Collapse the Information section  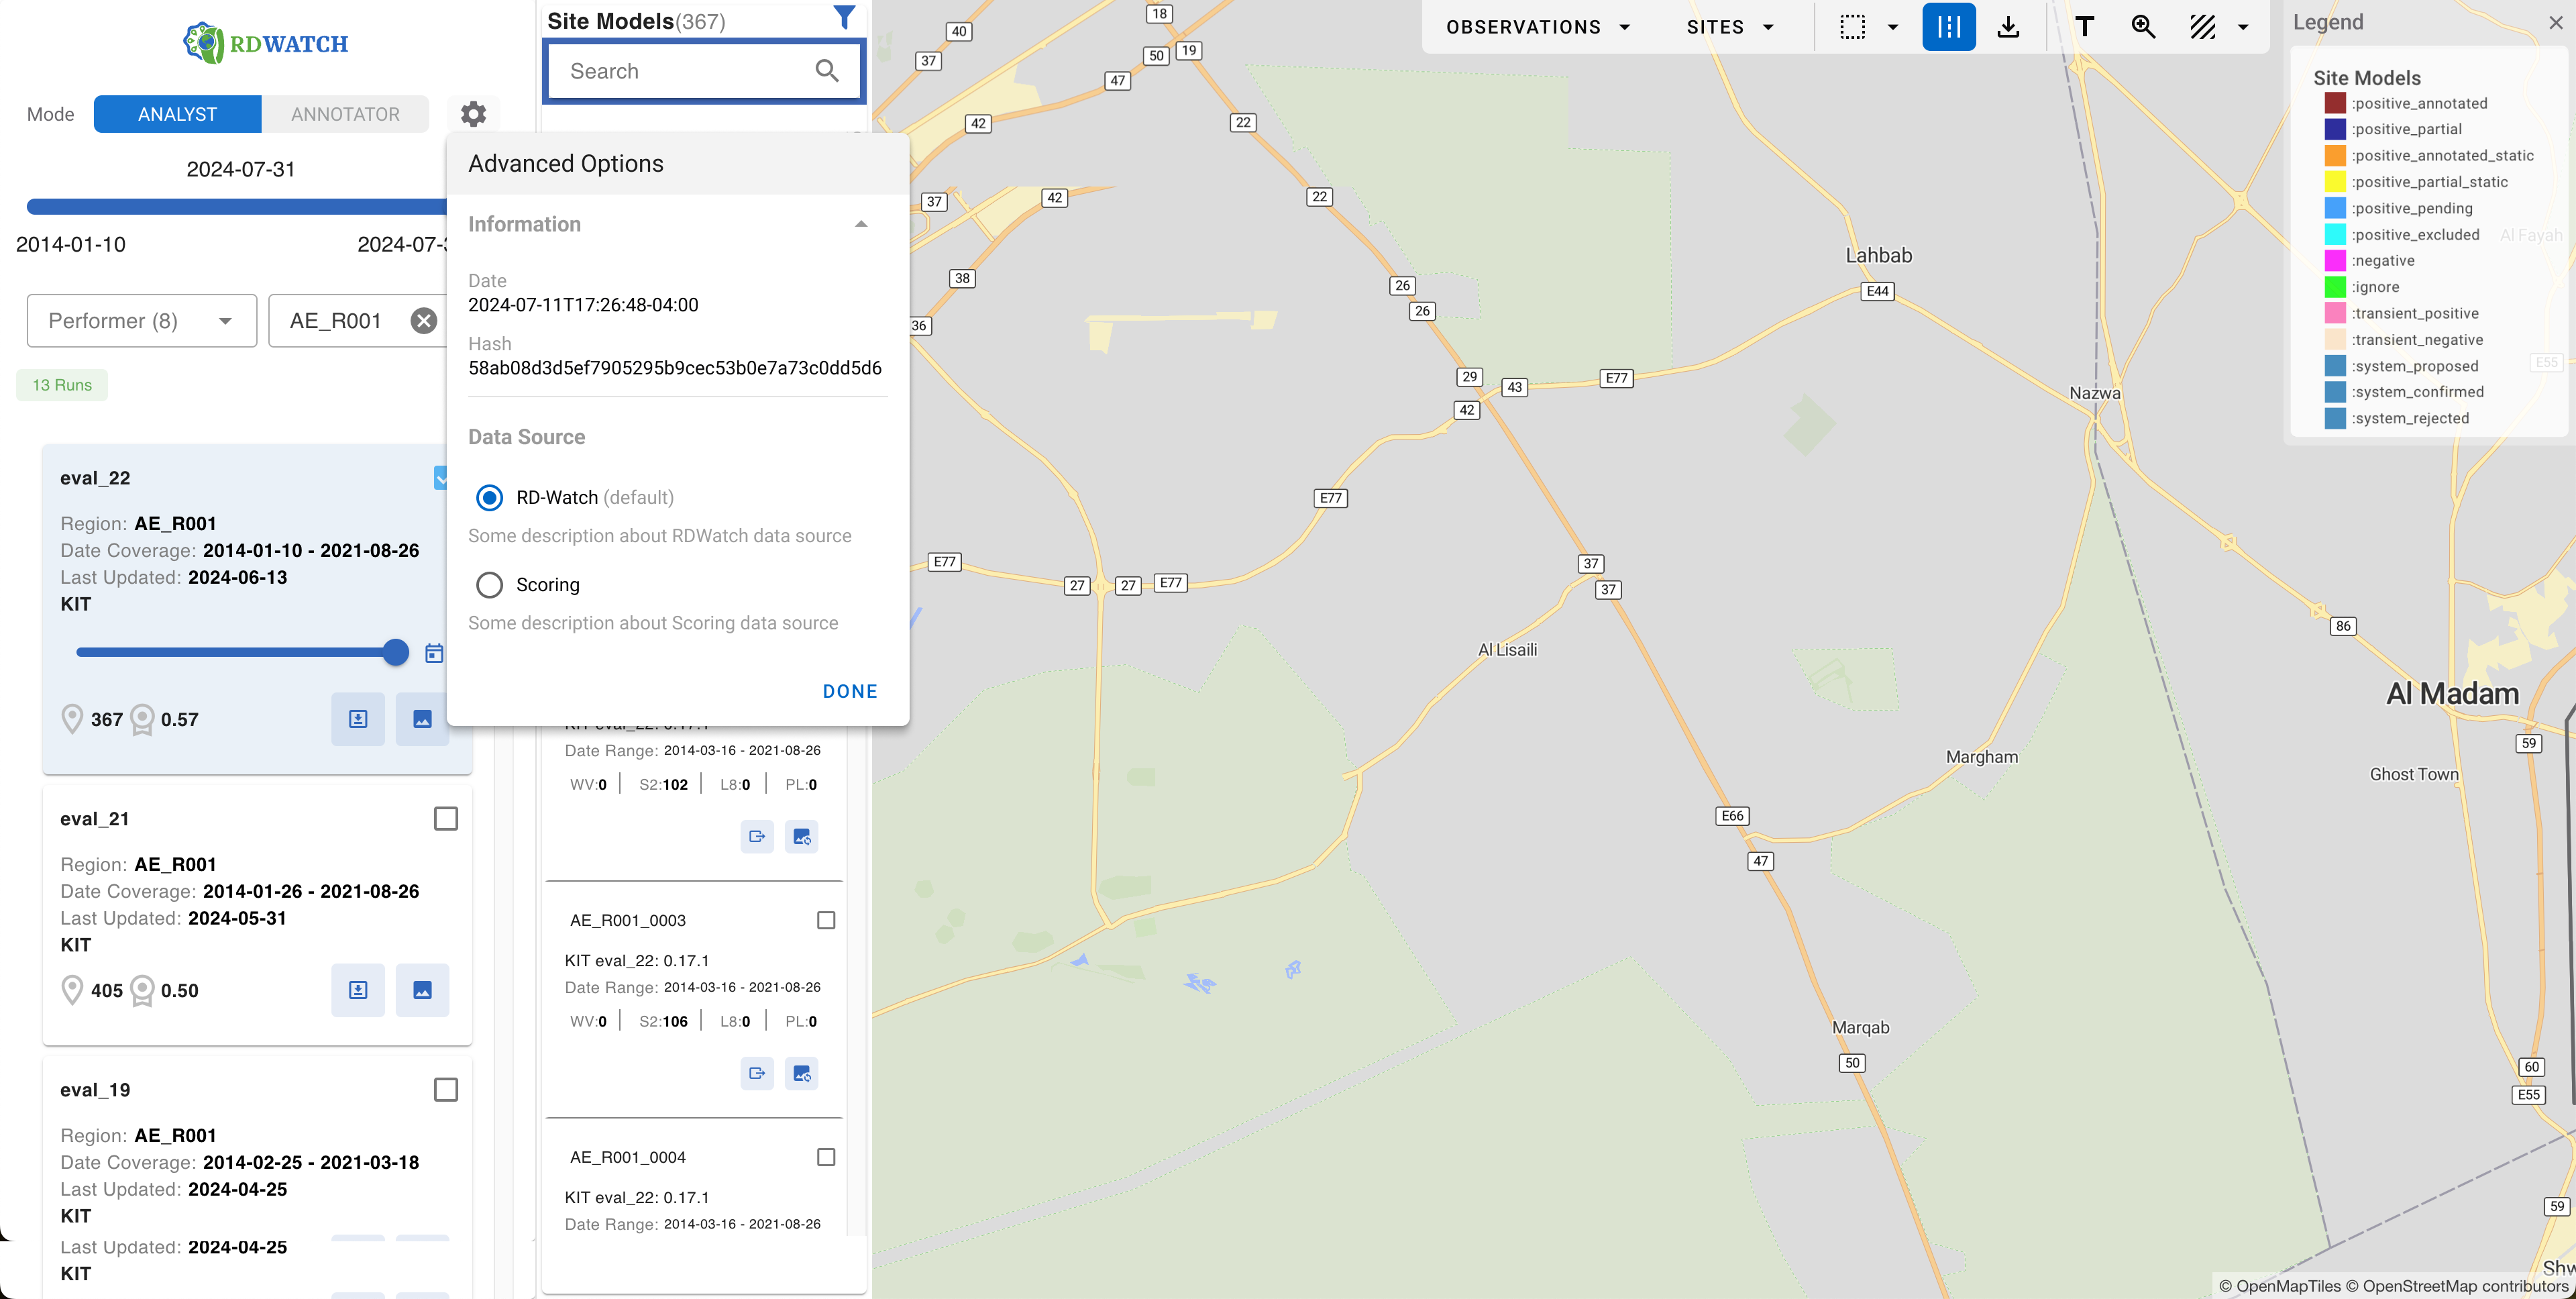(861, 224)
